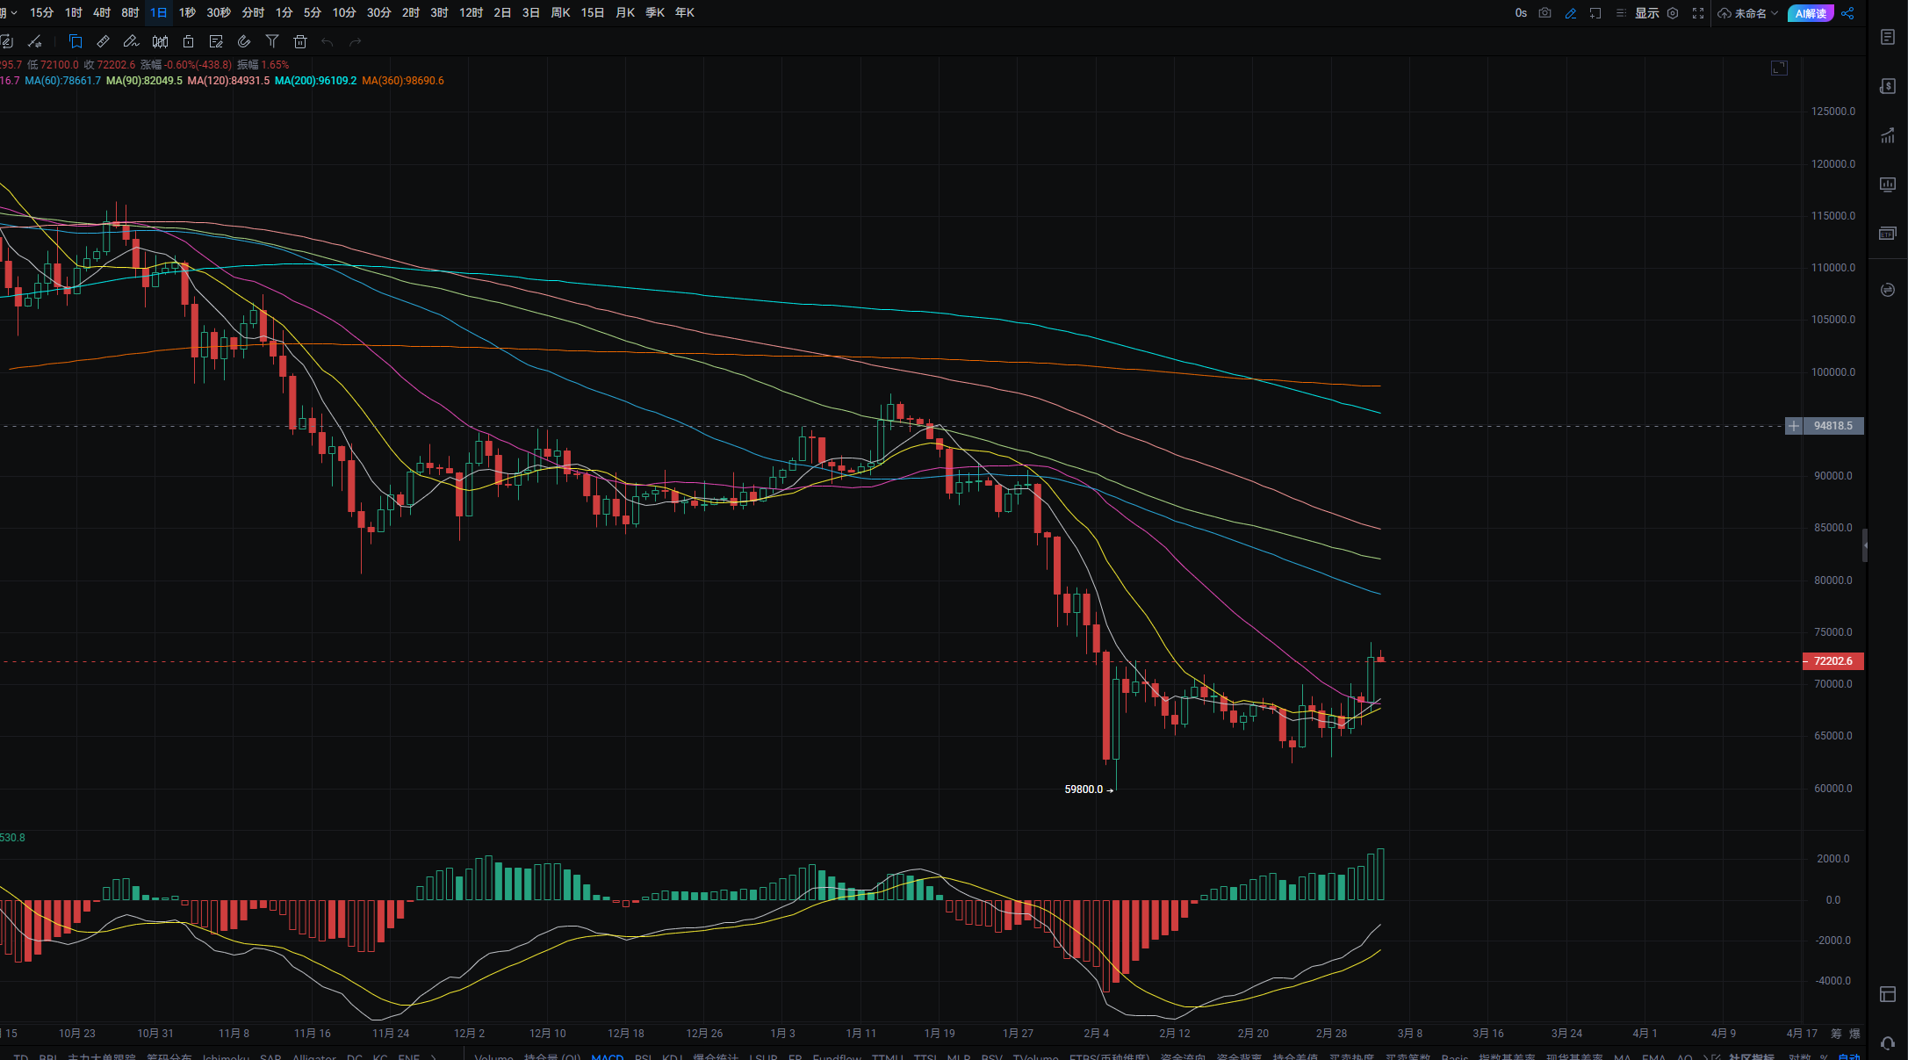The height and width of the screenshot is (1060, 1908).
Task: Open the share icon at top right
Action: (1847, 13)
